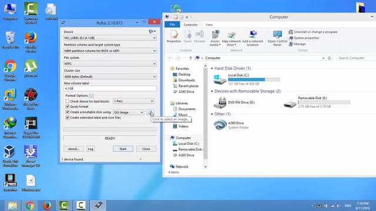This screenshot has width=376, height=211.
Task: Click Manage in ribbon System group
Action: [x=297, y=44]
